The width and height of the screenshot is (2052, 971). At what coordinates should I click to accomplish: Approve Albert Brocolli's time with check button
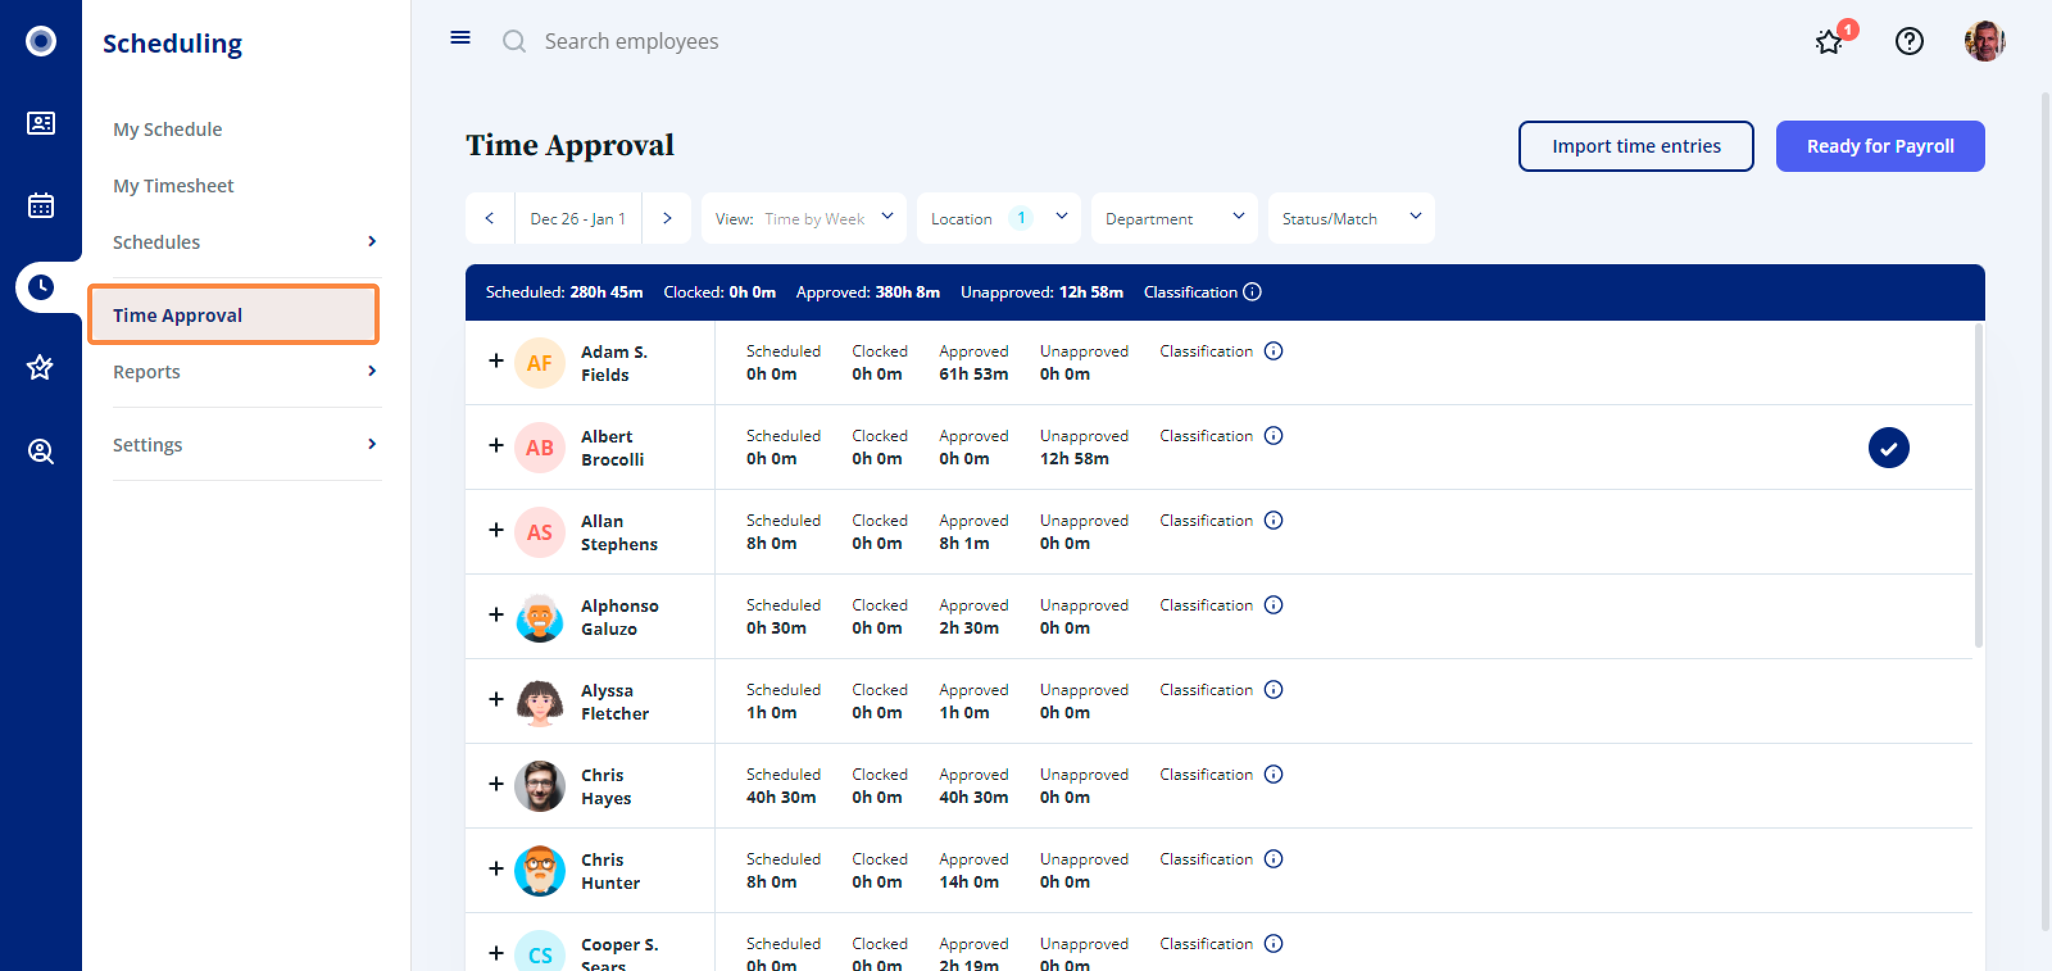click(x=1888, y=448)
